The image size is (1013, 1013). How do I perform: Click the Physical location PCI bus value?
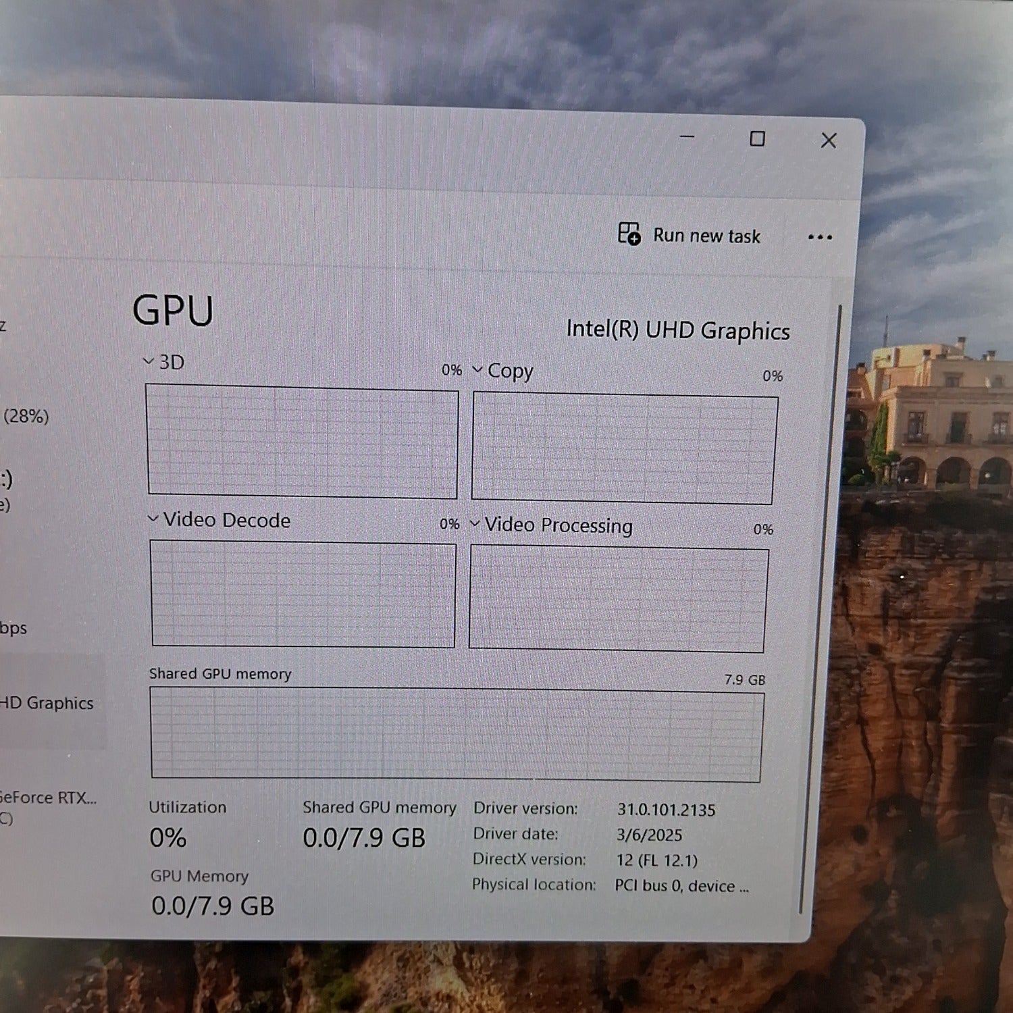point(681,885)
